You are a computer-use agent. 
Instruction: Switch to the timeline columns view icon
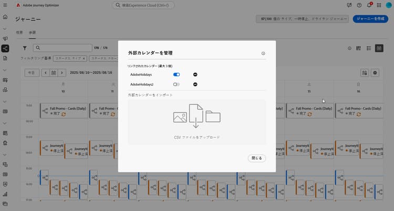click(359, 48)
